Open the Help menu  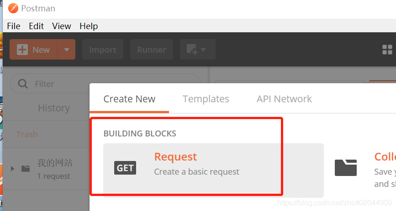[x=89, y=26]
